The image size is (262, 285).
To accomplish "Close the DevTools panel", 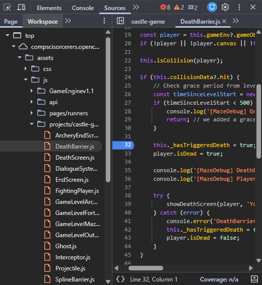I will click(253, 7).
